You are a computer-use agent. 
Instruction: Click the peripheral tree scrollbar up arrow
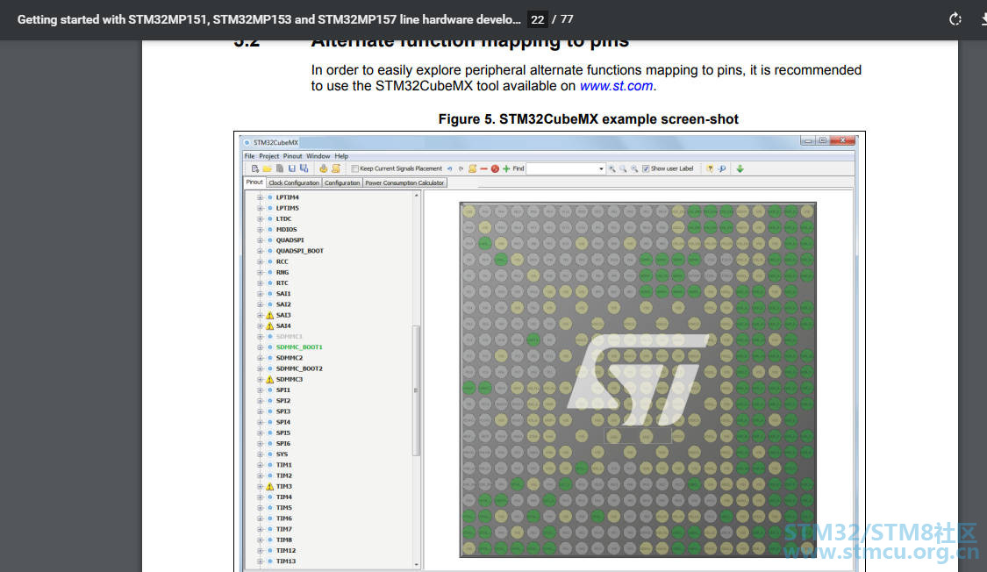[416, 196]
